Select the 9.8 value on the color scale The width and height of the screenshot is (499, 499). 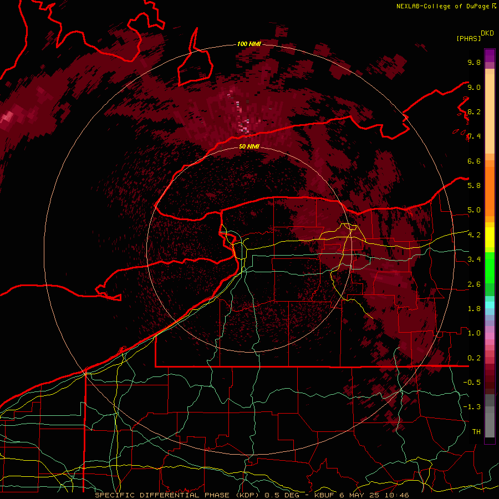click(474, 62)
